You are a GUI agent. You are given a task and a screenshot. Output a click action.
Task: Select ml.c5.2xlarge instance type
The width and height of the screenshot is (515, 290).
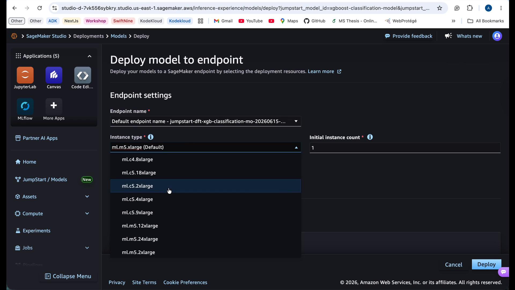click(205, 186)
